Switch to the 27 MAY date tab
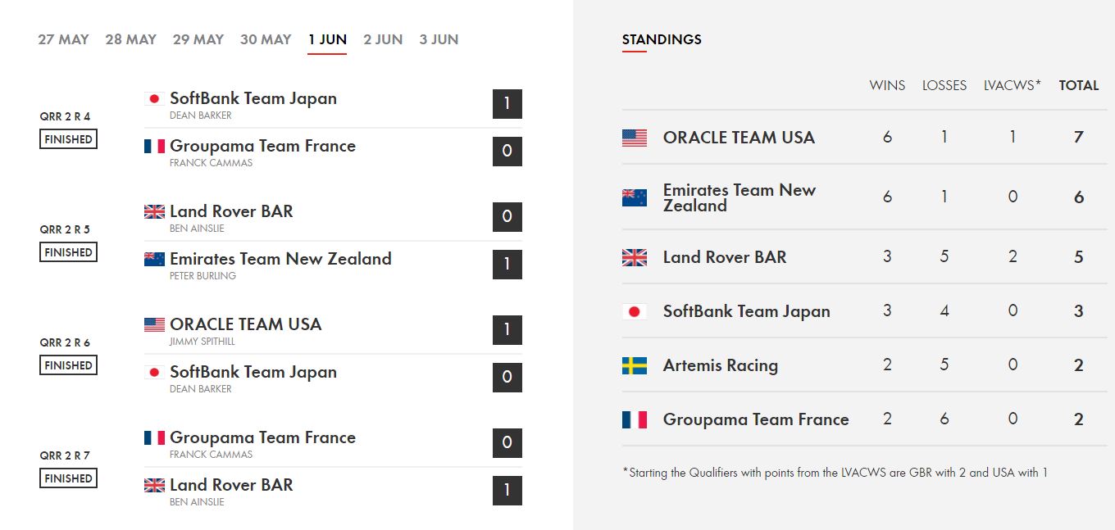 point(63,39)
